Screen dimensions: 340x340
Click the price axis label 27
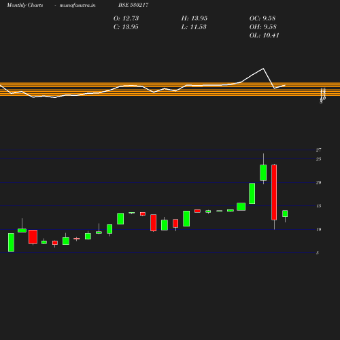[x=319, y=150]
